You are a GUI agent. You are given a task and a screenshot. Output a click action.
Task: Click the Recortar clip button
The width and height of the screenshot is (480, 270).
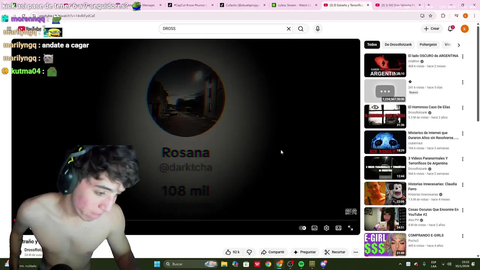pos(335,252)
